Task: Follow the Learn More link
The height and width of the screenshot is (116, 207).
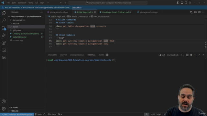Action: tap(77, 8)
